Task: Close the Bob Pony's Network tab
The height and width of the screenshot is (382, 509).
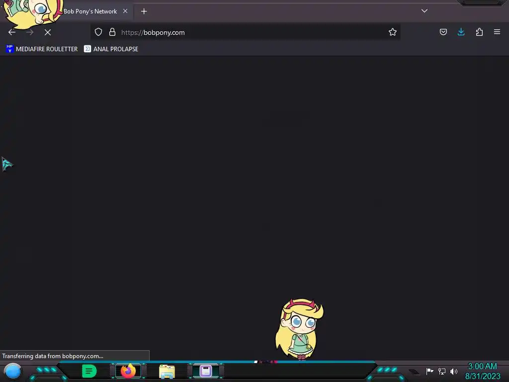Action: pos(125,11)
